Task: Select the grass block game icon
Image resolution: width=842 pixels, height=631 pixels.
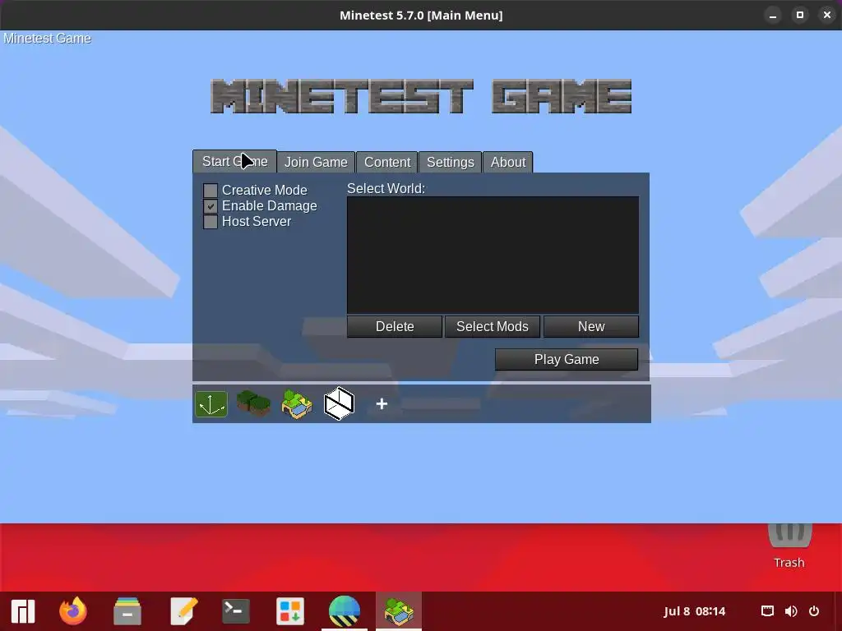Action: pos(253,404)
